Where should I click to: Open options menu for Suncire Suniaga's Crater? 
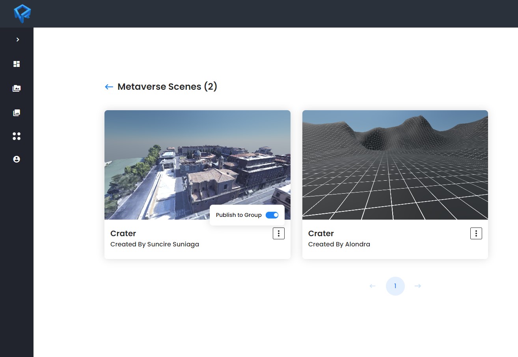tap(279, 233)
